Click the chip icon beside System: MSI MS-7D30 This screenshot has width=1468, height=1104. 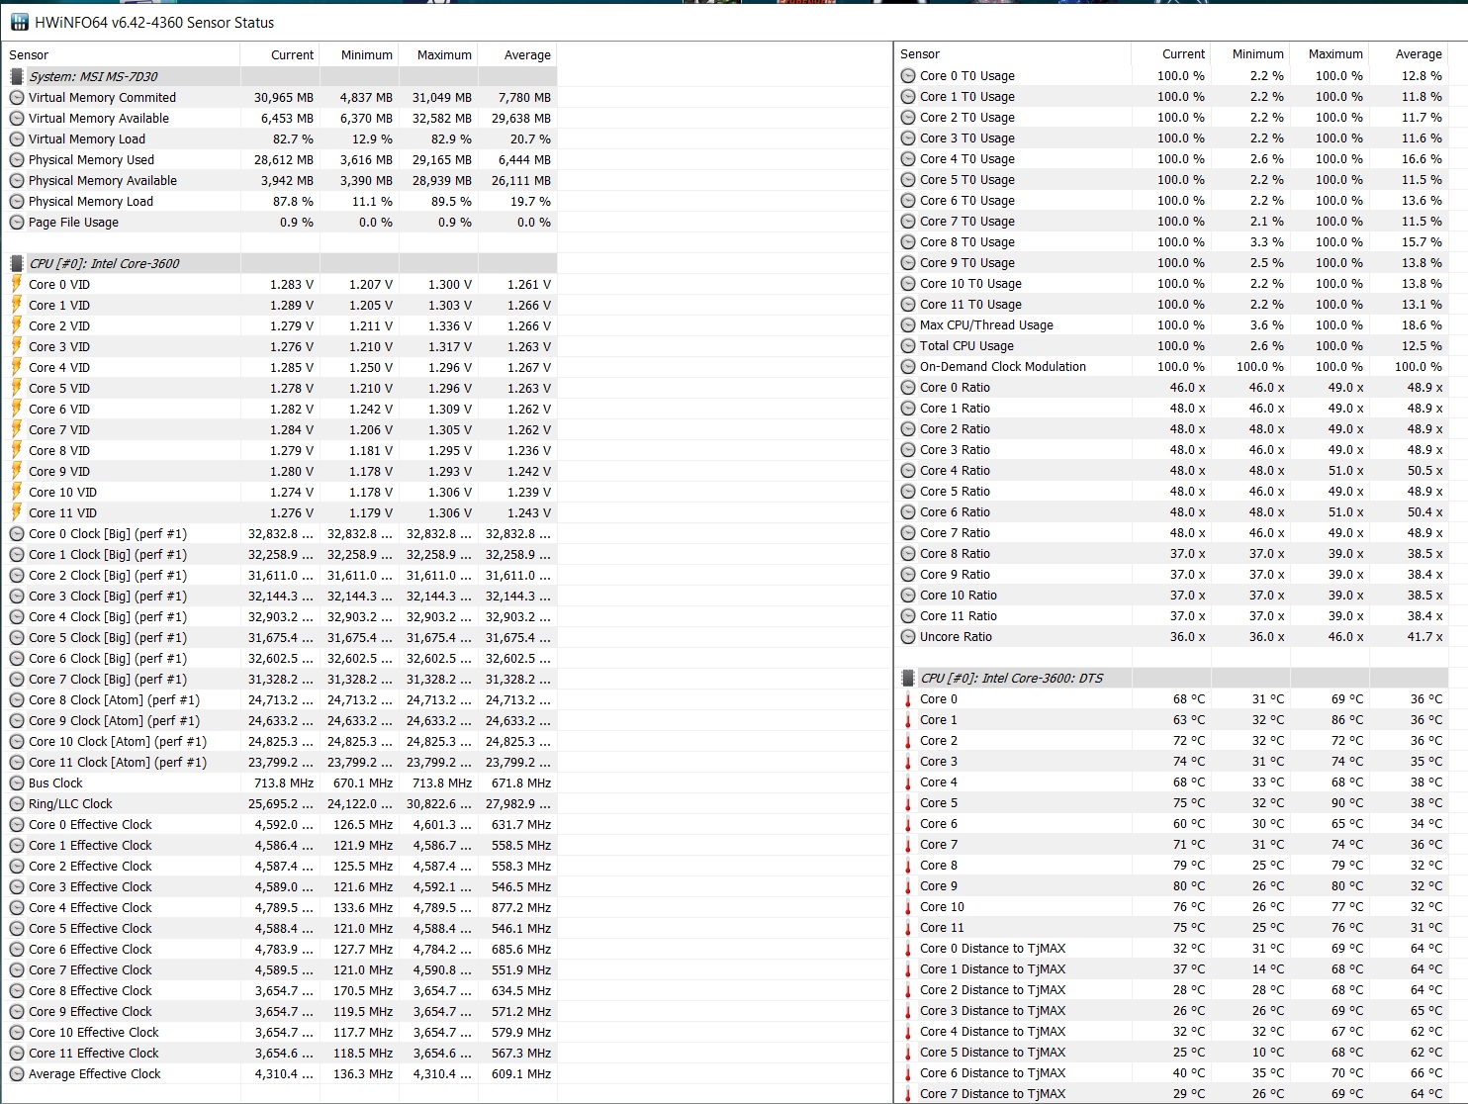(17, 76)
